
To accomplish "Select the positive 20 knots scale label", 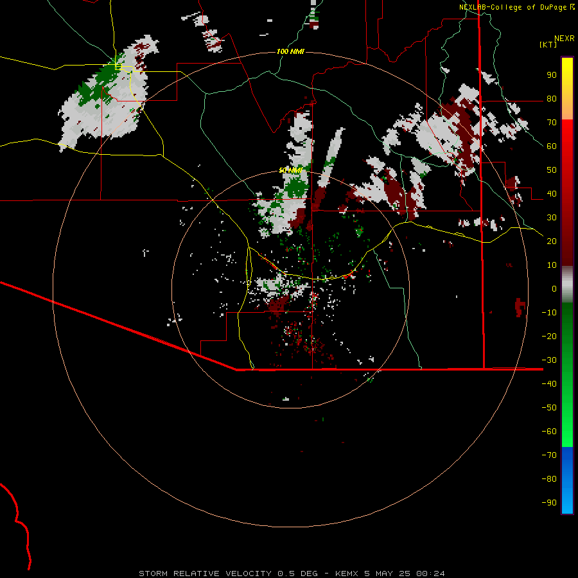I will 552,241.
